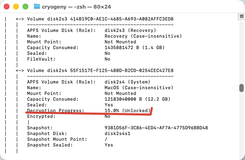Click the Snapshot UUID 9381D56F value
Image resolution: width=245 pixels, height=160 pixels.
coord(156,128)
